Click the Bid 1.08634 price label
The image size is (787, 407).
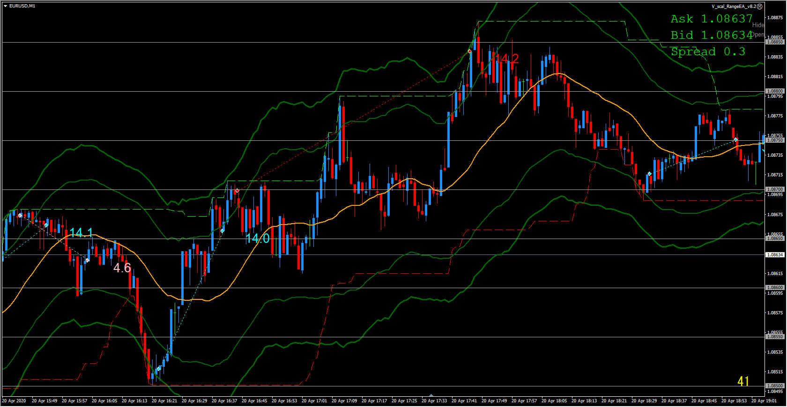coord(711,35)
